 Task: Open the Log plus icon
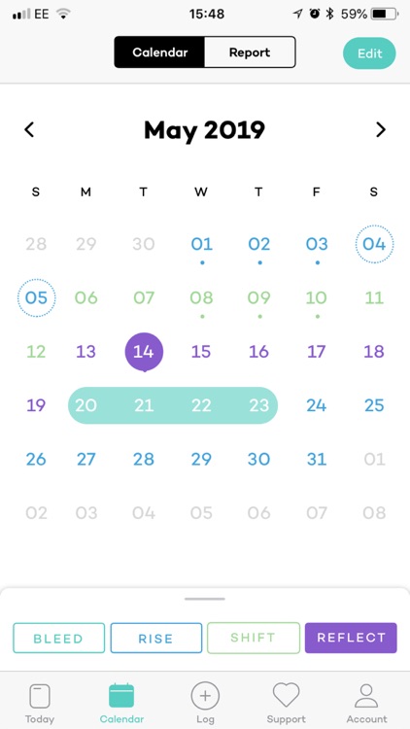[x=205, y=696]
